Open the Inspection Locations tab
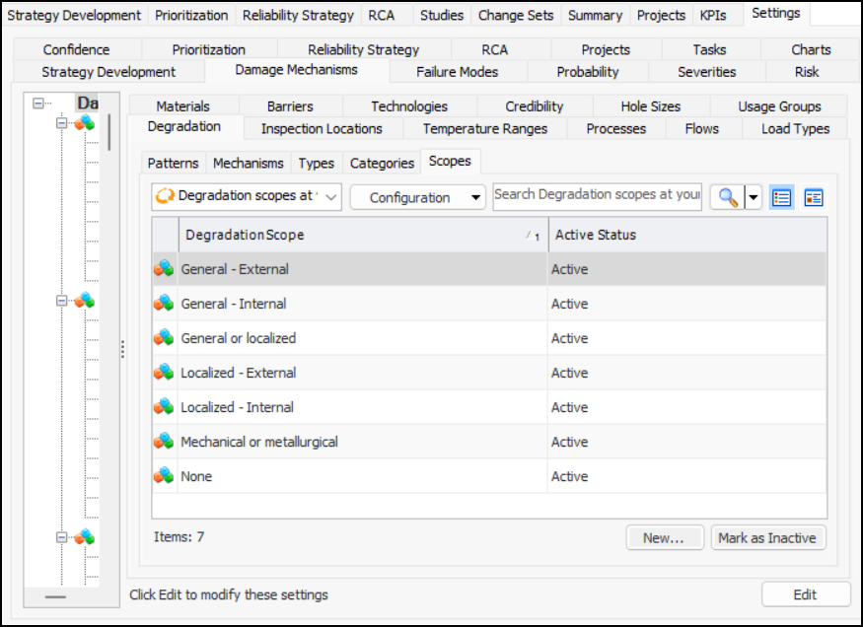The width and height of the screenshot is (863, 627). 322,128
